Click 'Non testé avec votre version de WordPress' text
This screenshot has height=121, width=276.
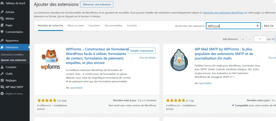pos(133,105)
